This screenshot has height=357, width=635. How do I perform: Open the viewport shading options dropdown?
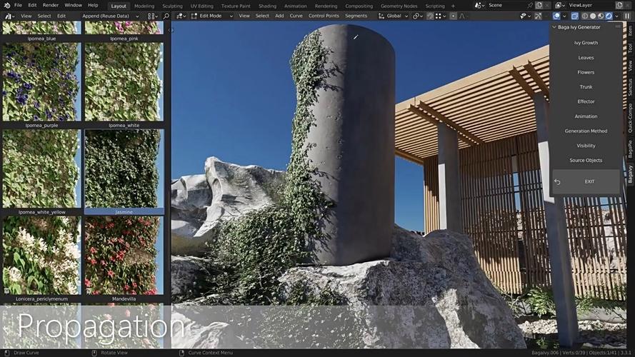point(616,16)
